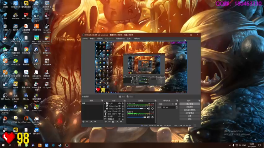
Task: Open the Windows Start menu
Action: (3, 145)
